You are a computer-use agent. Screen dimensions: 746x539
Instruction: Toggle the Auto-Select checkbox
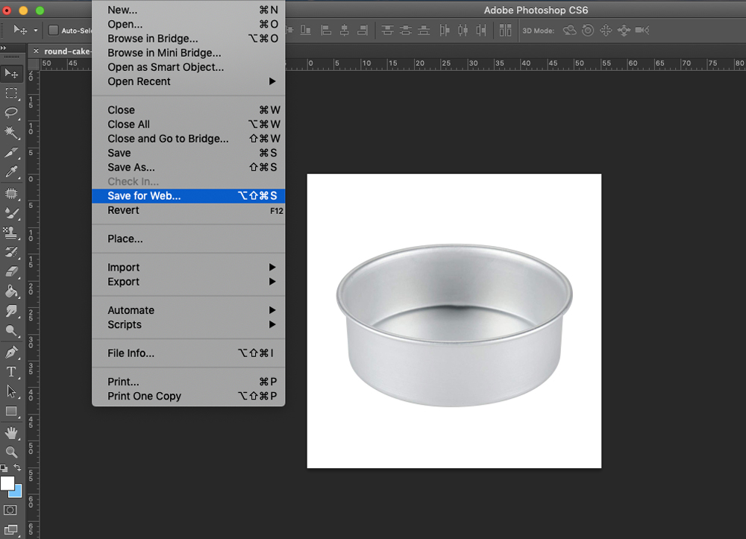point(54,31)
